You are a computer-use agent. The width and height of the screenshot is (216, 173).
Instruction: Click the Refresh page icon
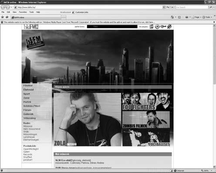click(168, 7)
